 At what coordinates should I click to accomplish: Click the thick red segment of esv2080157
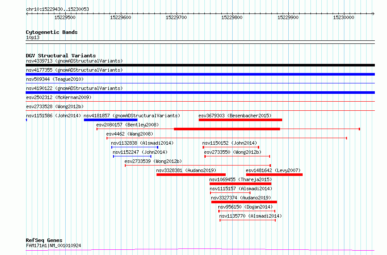pyautogui.click(x=227, y=129)
